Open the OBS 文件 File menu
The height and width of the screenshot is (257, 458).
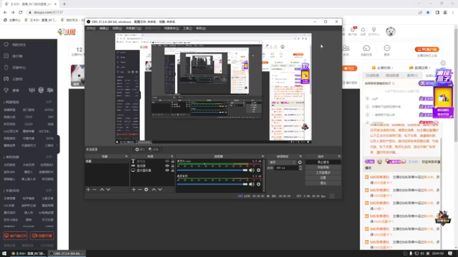(91, 28)
